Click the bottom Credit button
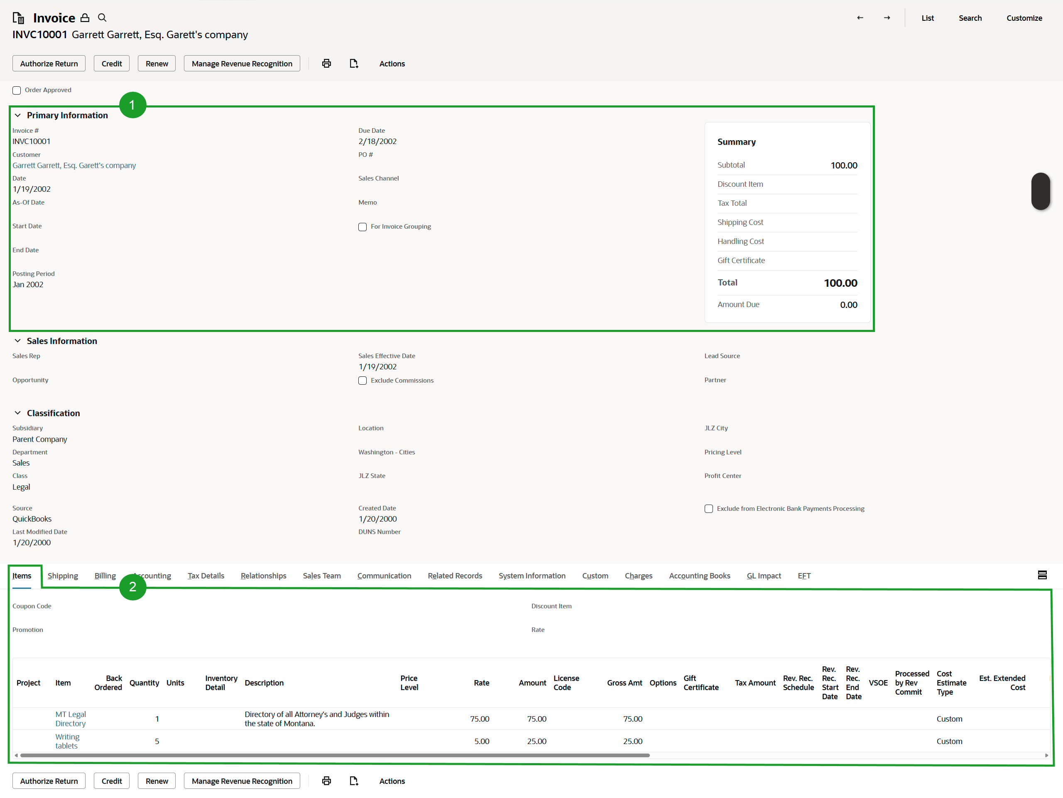 coord(111,781)
